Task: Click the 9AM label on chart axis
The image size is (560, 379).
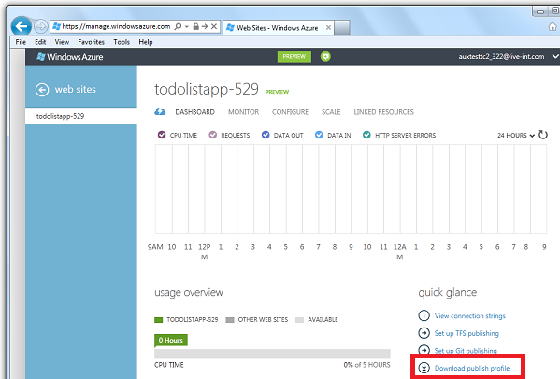Action: pyautogui.click(x=155, y=247)
